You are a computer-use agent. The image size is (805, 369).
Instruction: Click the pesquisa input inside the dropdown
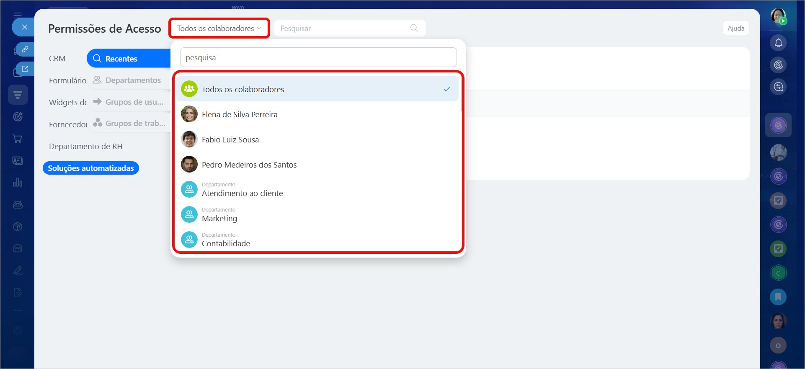coord(318,58)
